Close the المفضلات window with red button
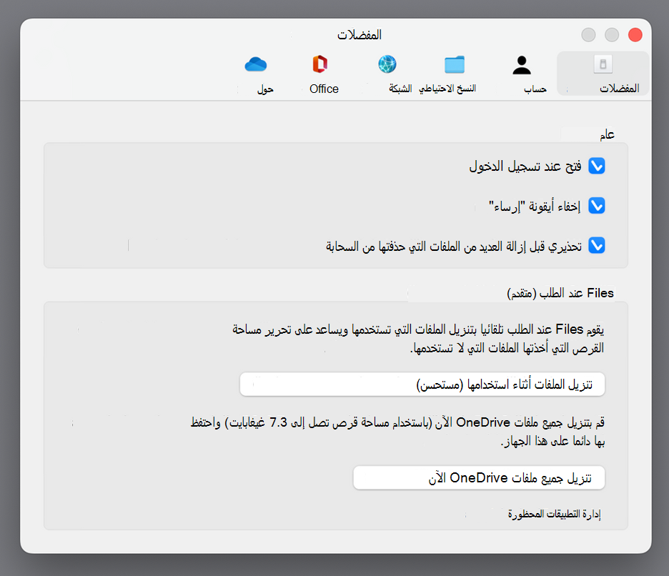The image size is (669, 576). tap(635, 34)
